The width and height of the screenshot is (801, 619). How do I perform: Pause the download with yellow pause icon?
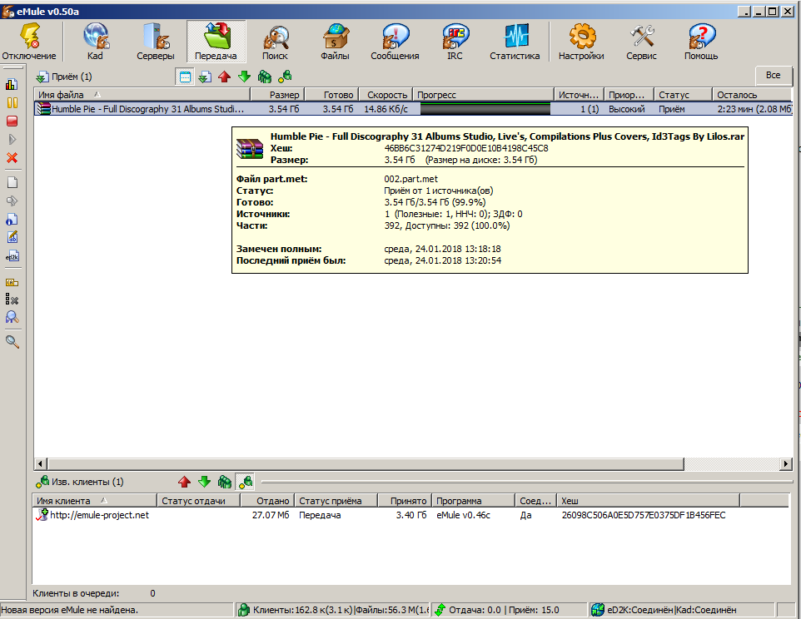coord(12,102)
